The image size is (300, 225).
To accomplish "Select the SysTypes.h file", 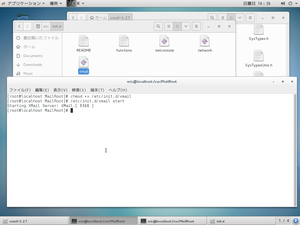I will click(259, 32).
